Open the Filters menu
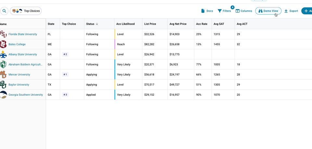 [x=224, y=11]
